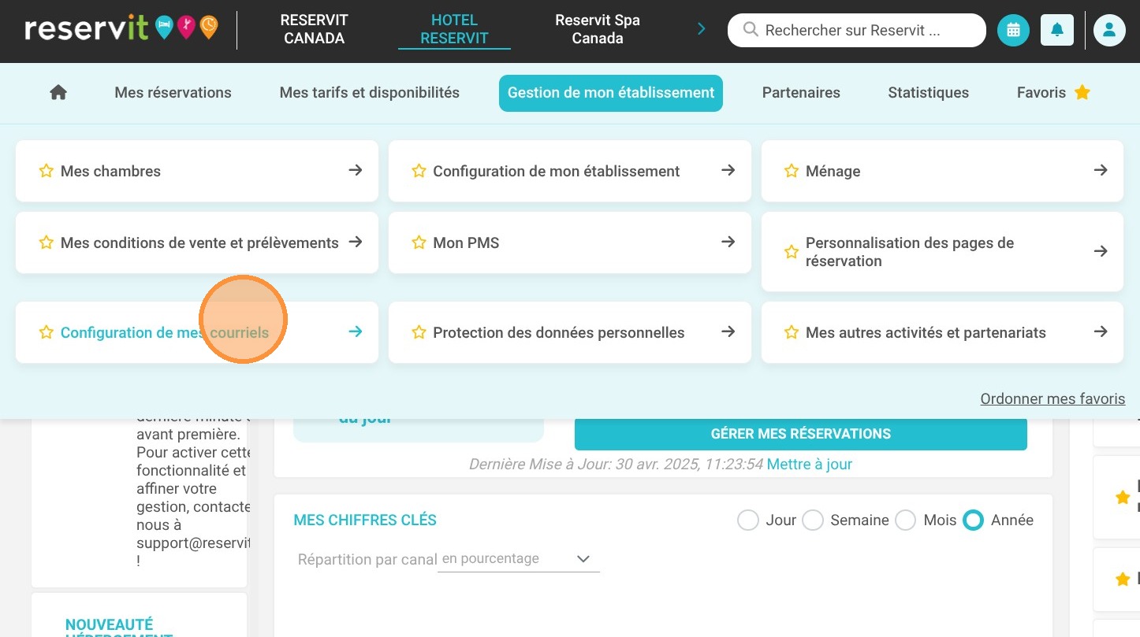
Task: Switch to RESERVIT CANADA establishment
Action: tap(314, 29)
